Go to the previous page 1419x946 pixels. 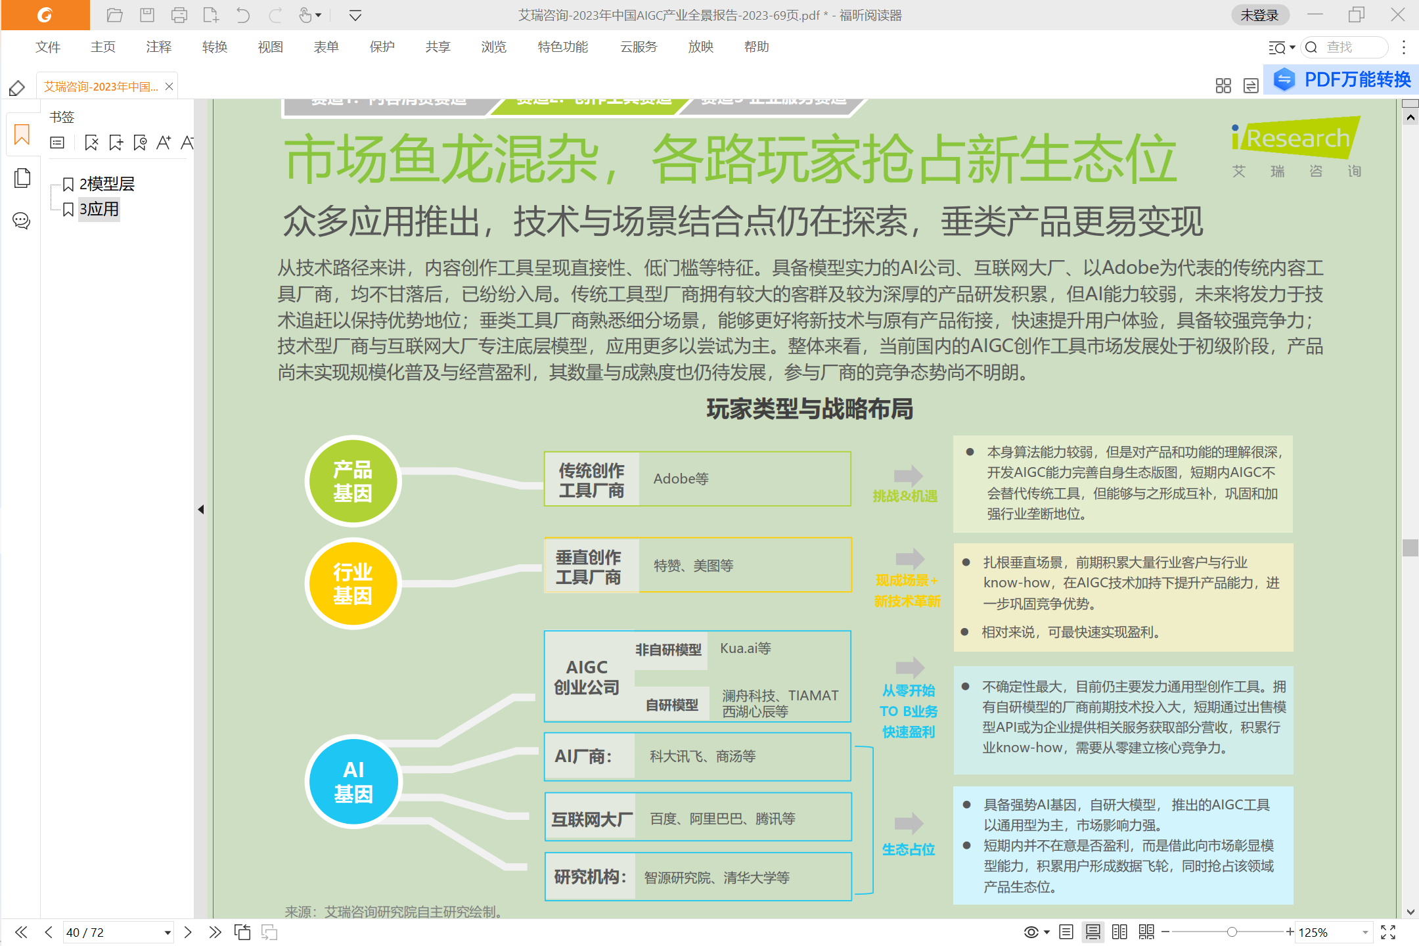[x=49, y=932]
